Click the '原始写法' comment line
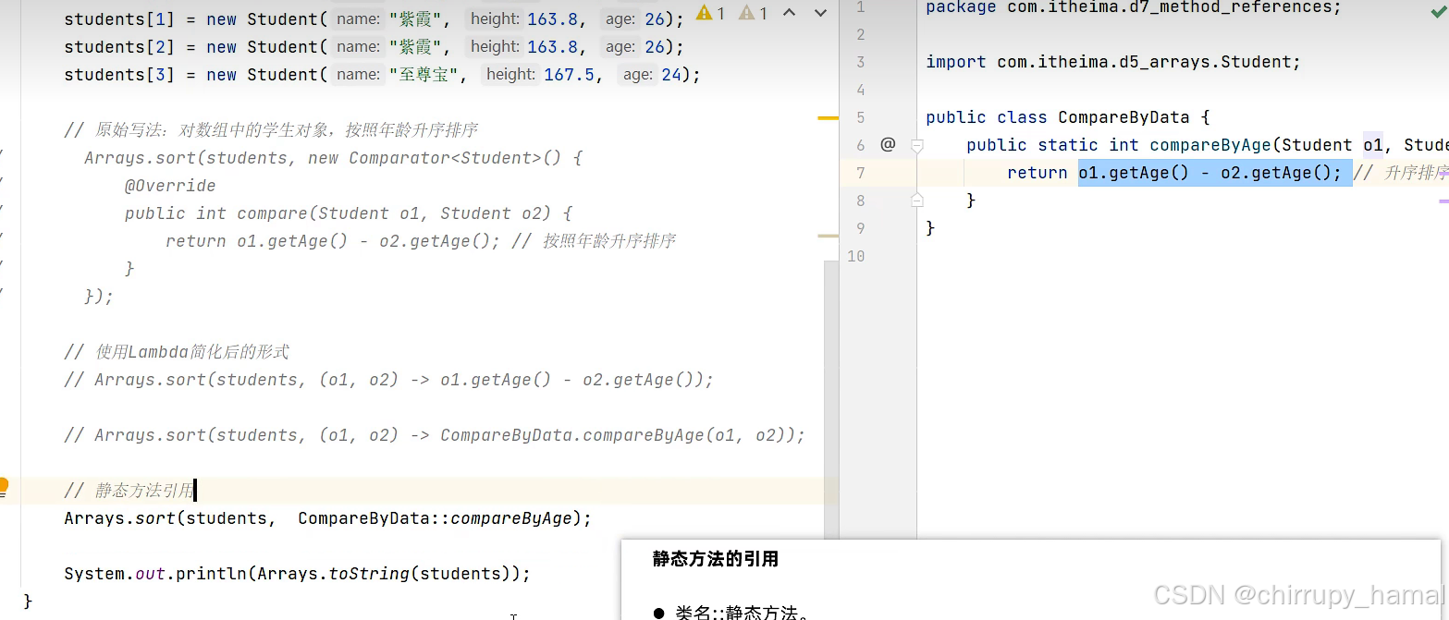1449x620 pixels. coord(271,129)
